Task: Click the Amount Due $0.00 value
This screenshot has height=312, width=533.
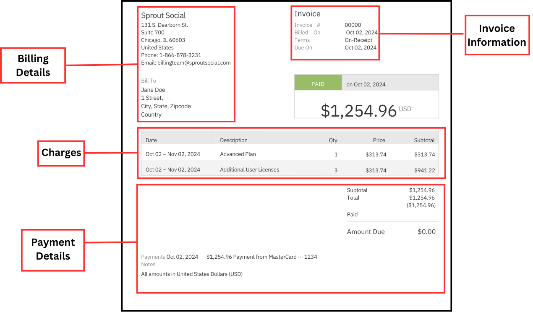Action: (426, 232)
